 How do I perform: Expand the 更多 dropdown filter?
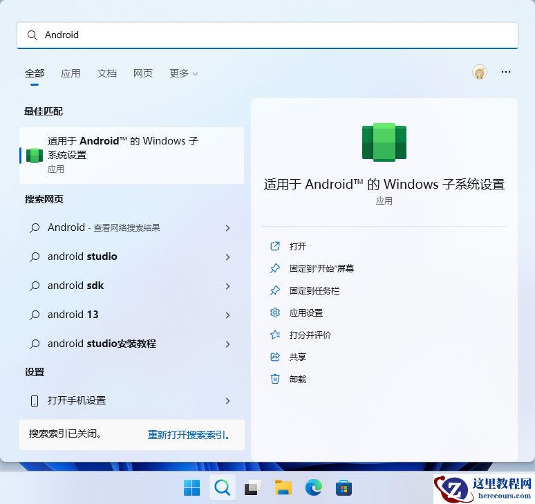[184, 73]
